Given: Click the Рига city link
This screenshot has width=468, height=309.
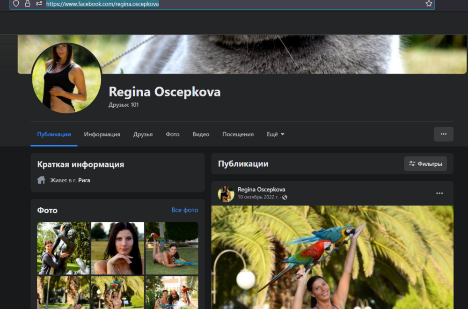Looking at the screenshot, I should [x=84, y=180].
